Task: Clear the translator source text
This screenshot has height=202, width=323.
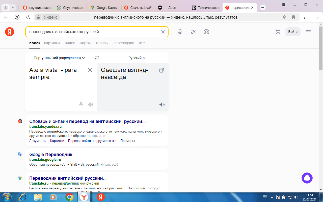Action: pyautogui.click(x=90, y=70)
